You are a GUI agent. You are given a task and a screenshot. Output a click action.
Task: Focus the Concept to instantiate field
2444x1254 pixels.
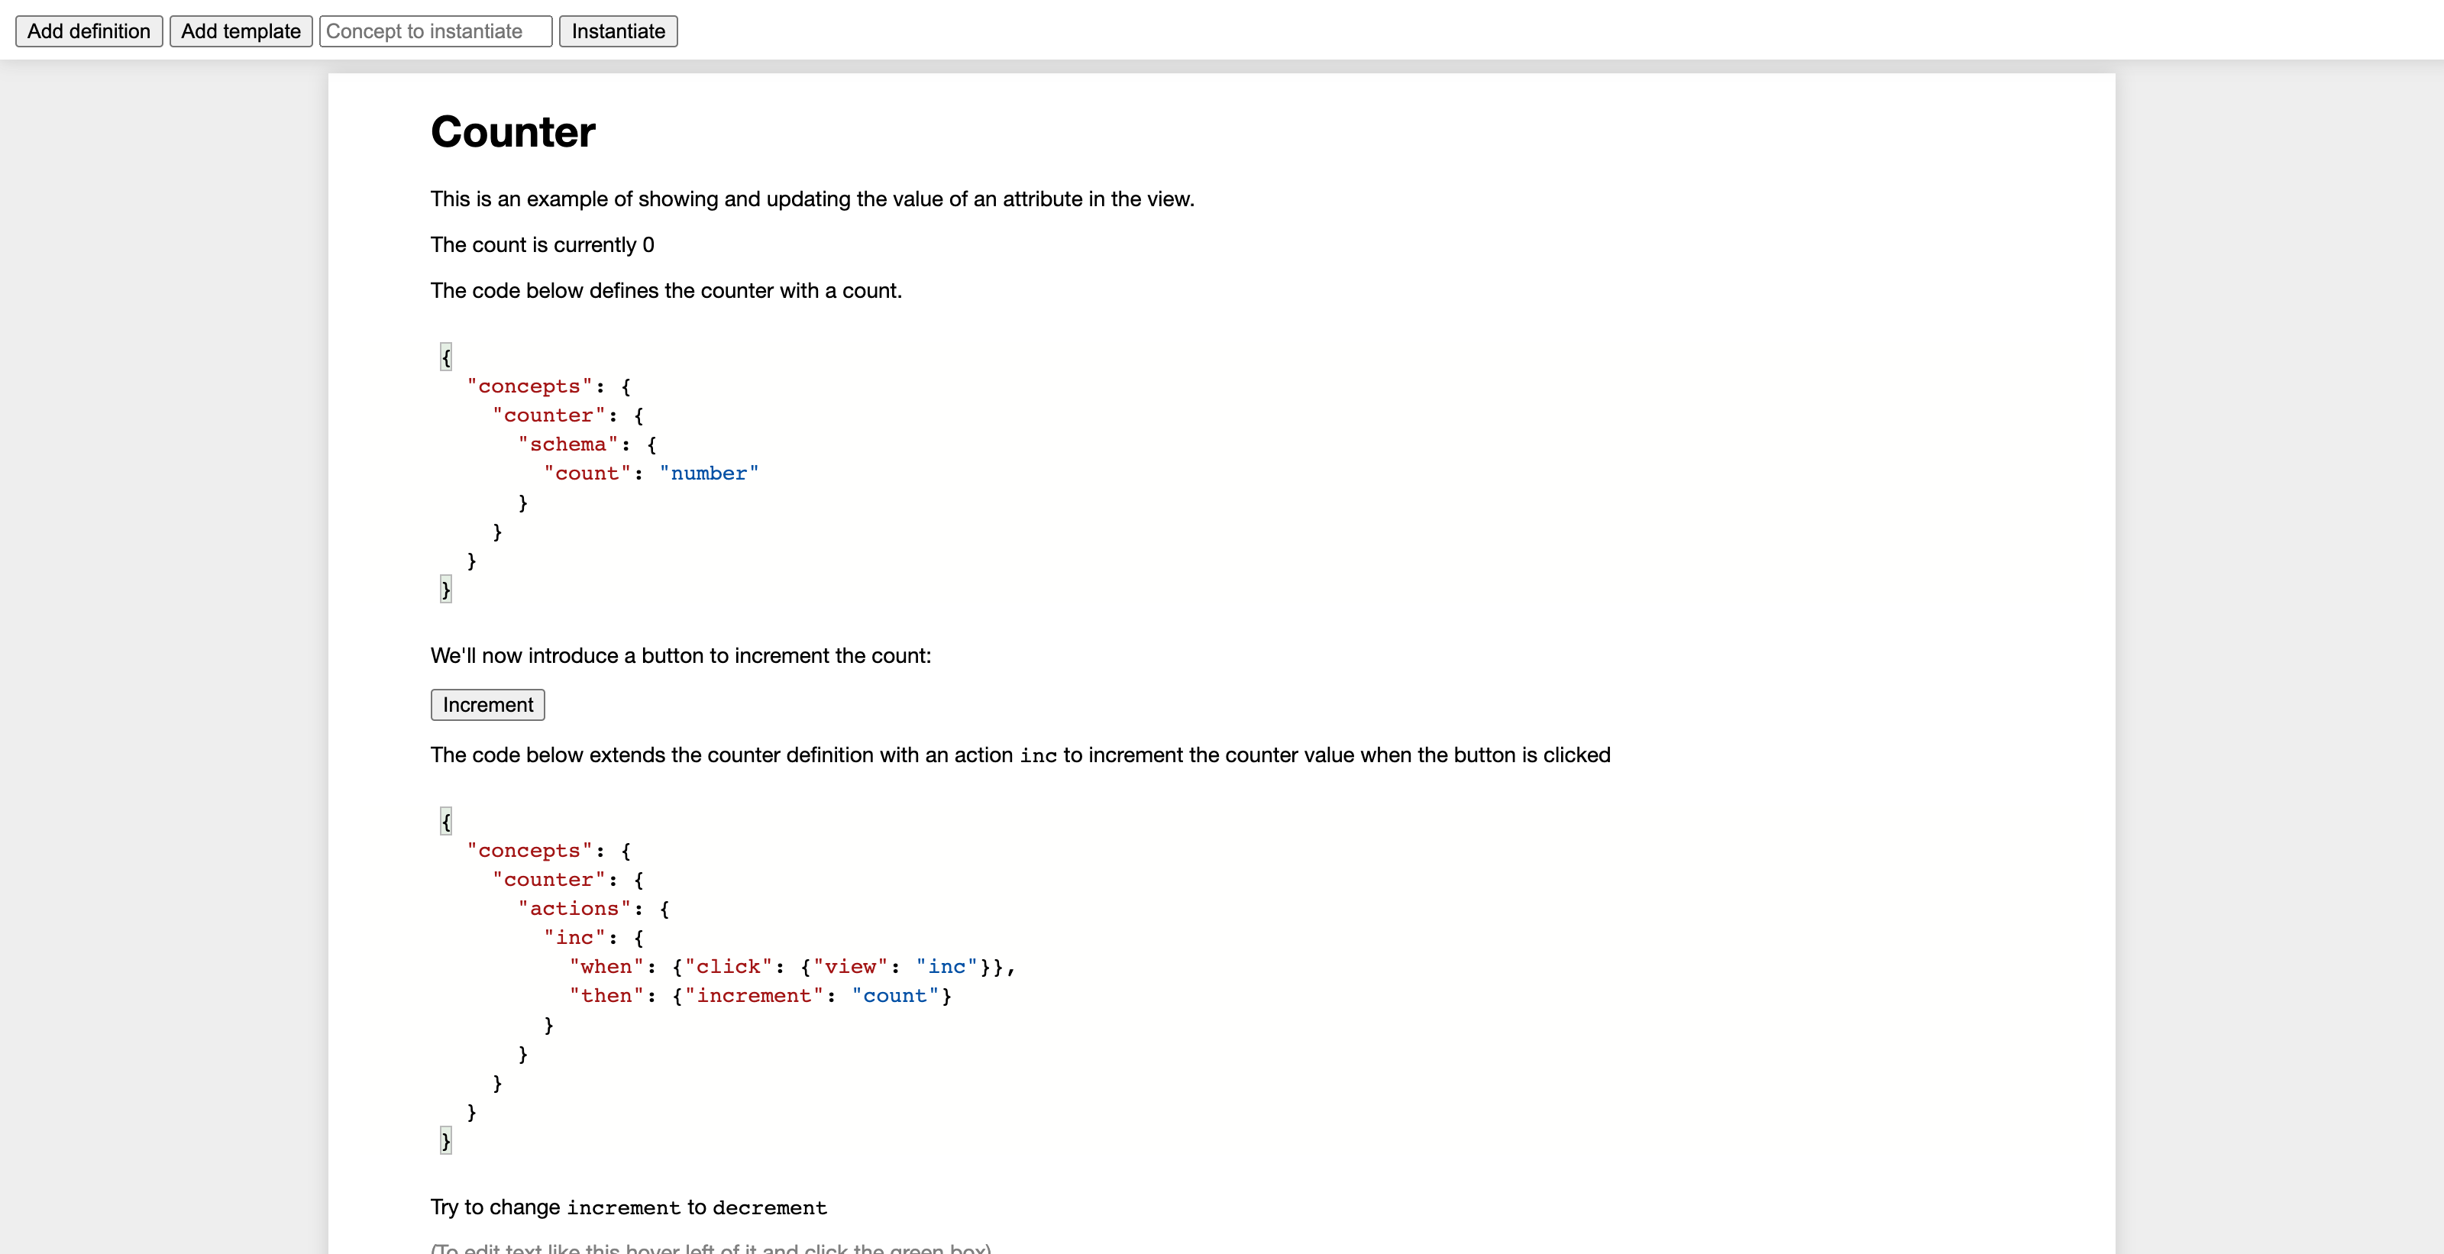(x=435, y=31)
